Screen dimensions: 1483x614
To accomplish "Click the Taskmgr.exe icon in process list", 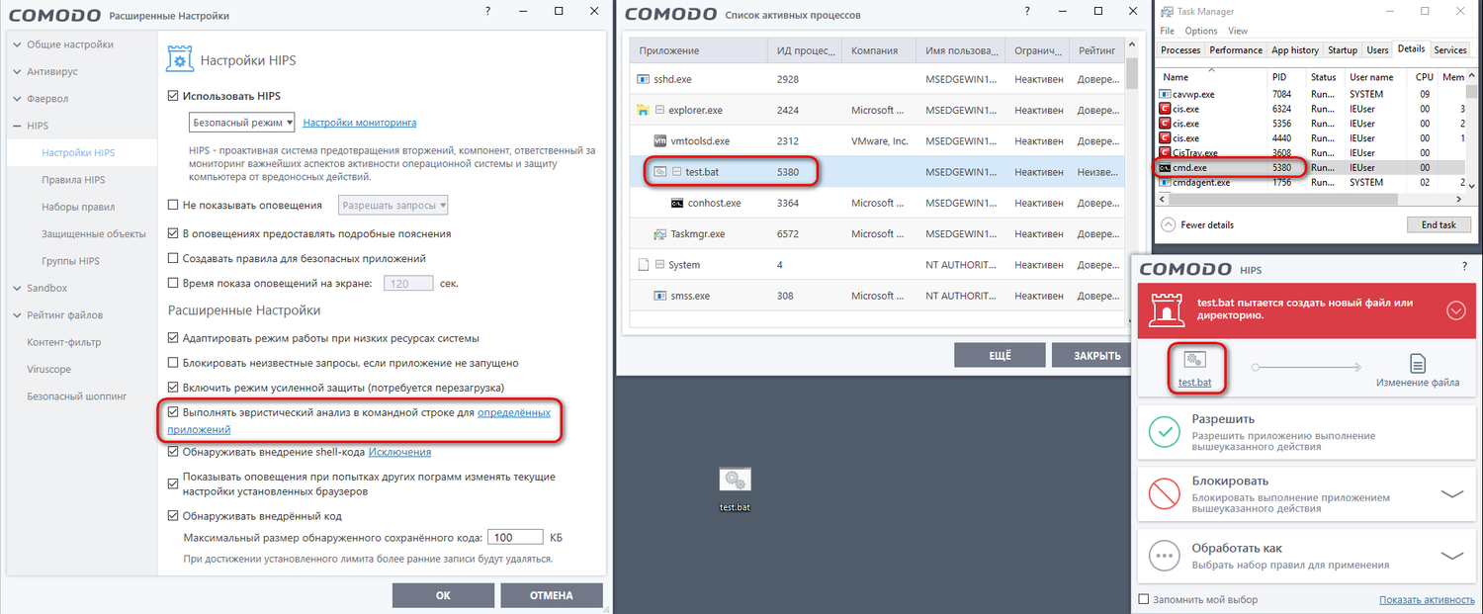I will 660,234.
